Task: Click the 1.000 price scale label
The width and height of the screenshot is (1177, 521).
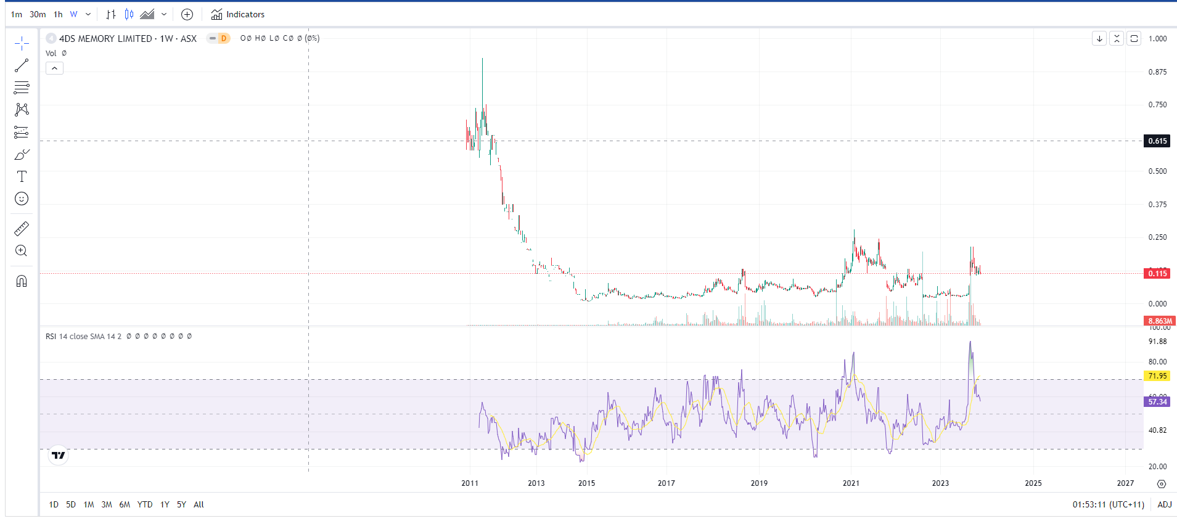Action: pos(1157,38)
